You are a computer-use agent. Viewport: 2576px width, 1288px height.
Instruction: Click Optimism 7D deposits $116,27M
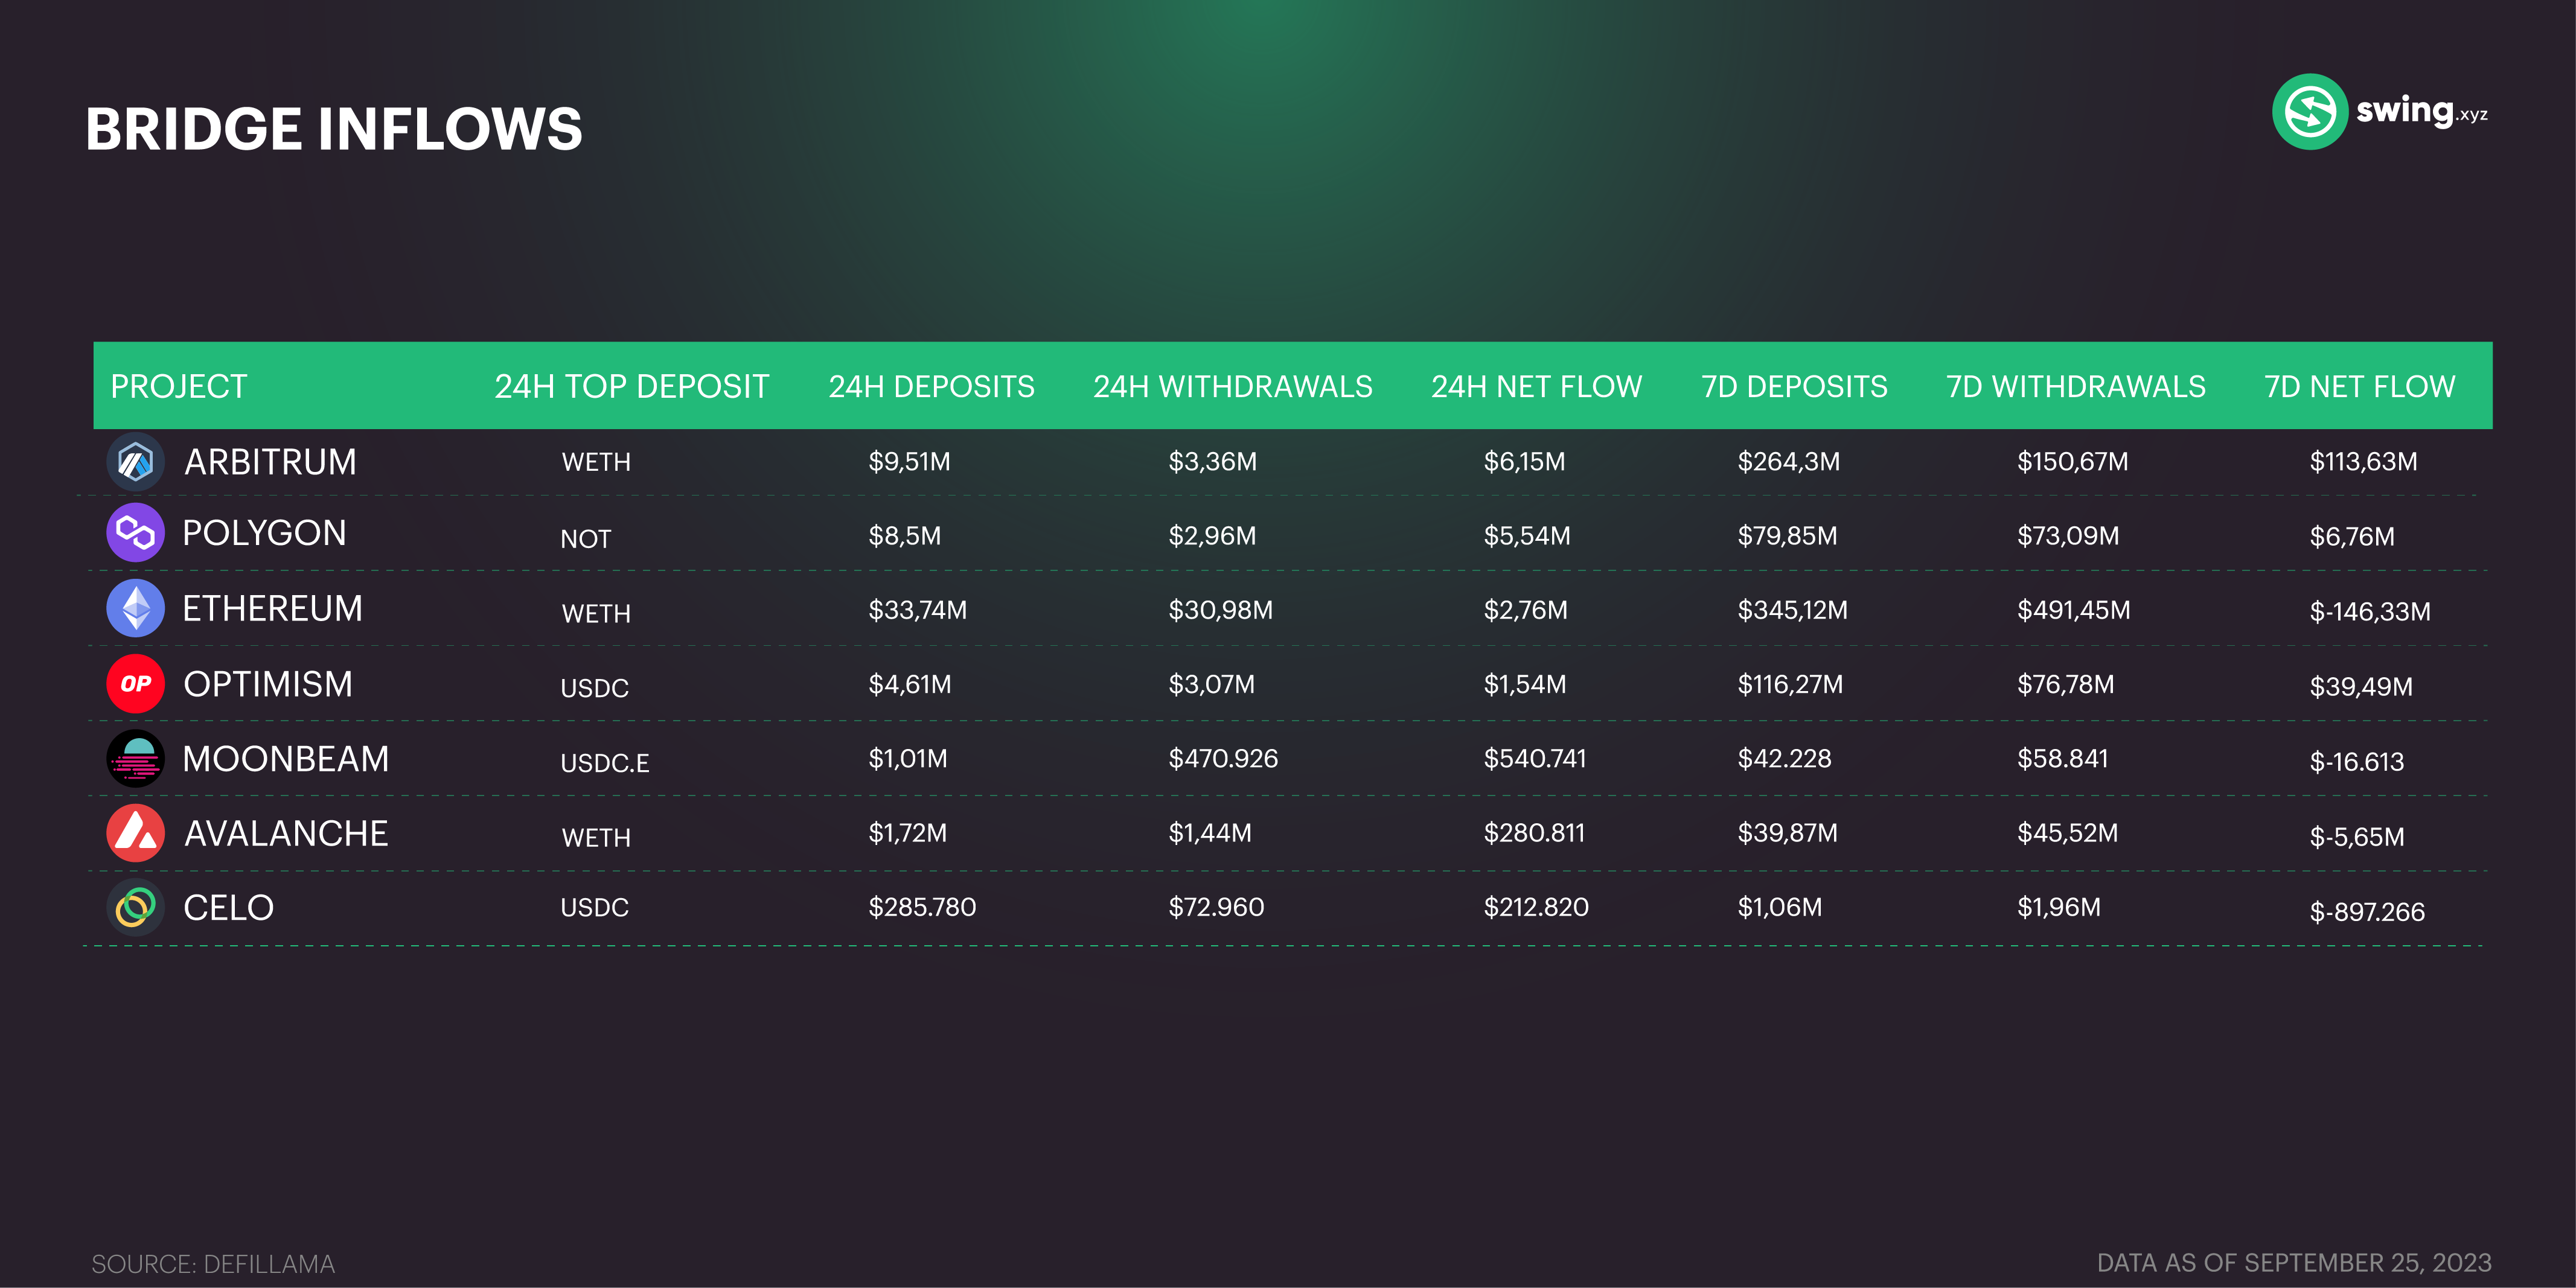pos(1791,684)
